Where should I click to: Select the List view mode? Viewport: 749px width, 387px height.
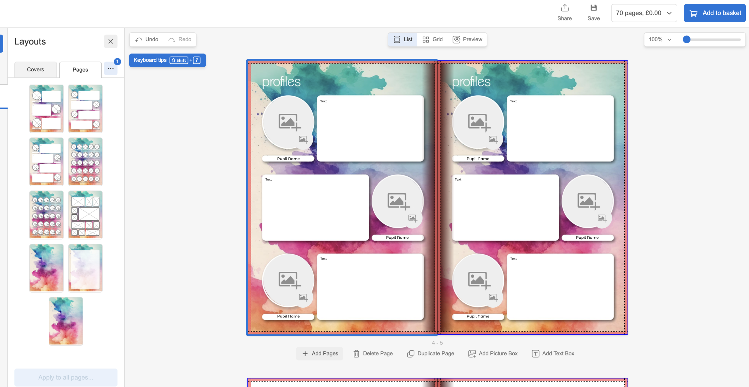point(403,39)
